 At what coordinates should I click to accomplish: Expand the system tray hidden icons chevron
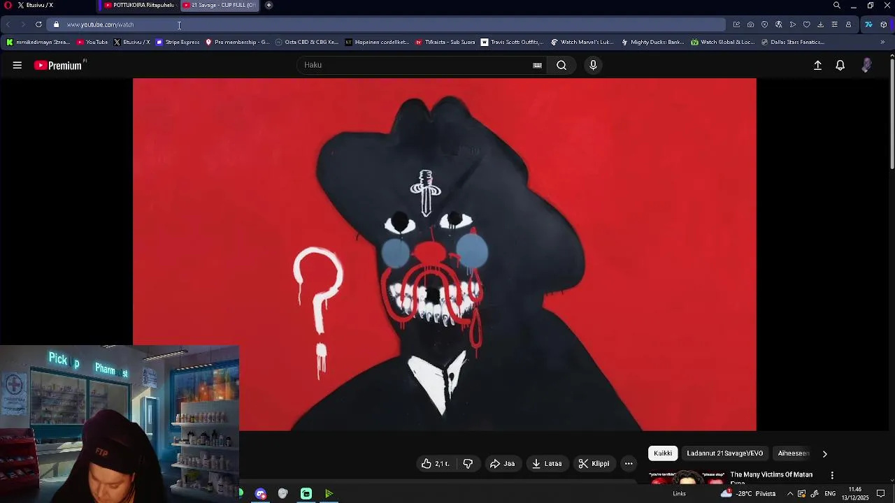790,494
